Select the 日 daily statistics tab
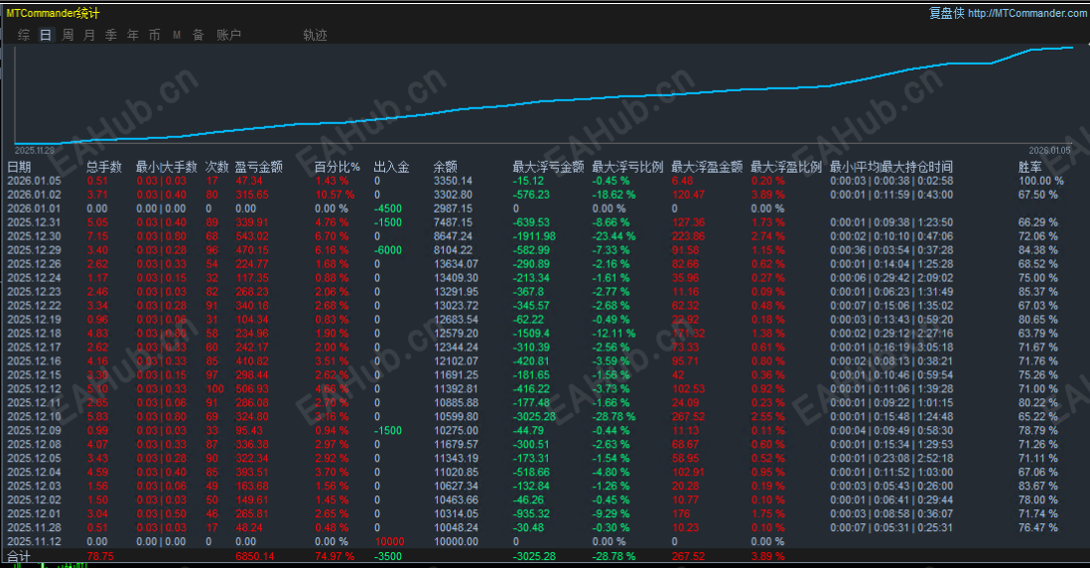1090x568 pixels. [x=46, y=35]
